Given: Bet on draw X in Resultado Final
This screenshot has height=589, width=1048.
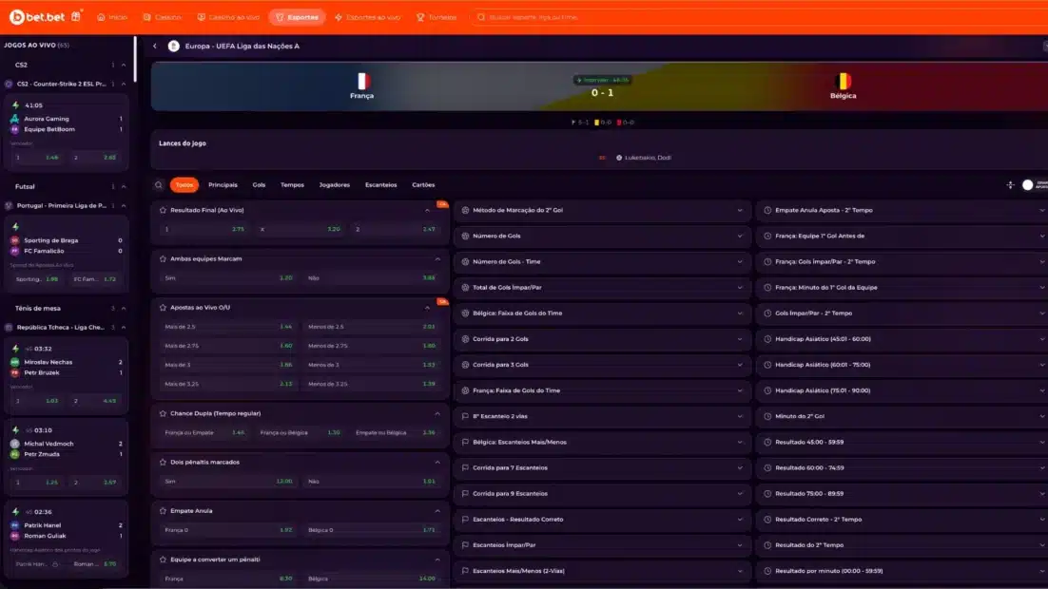Looking at the screenshot, I should (301, 229).
